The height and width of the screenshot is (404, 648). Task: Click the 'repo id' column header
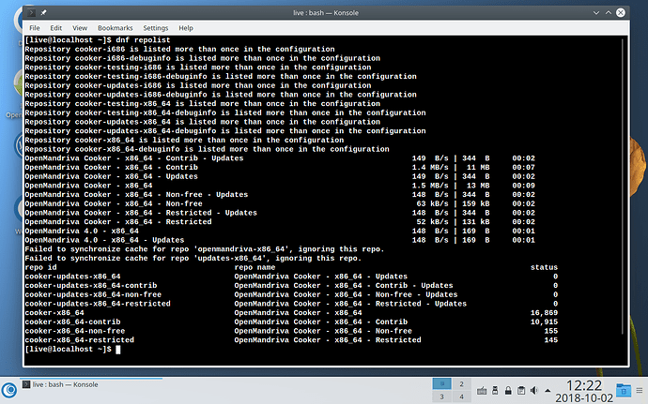[x=40, y=267]
